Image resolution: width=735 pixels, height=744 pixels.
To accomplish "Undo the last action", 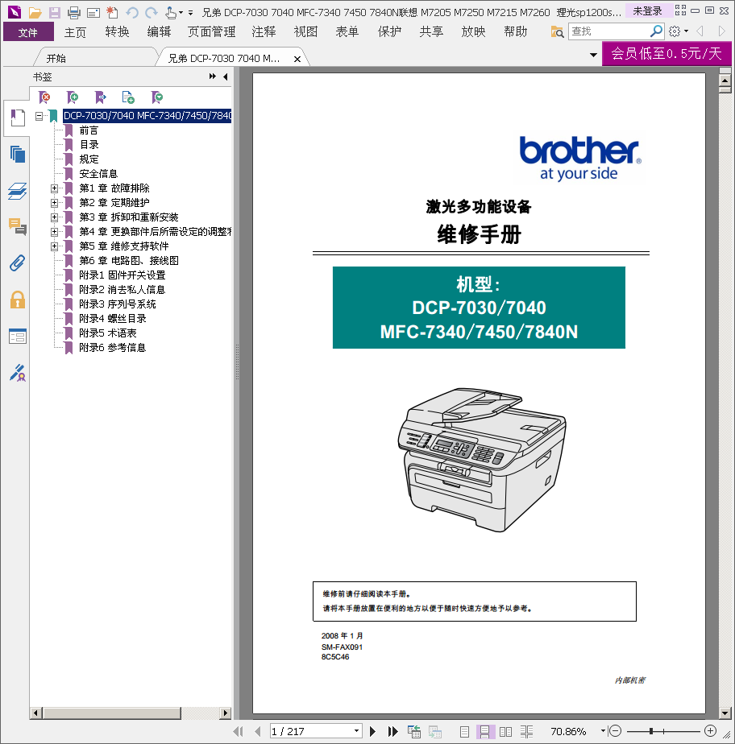I will 132,12.
